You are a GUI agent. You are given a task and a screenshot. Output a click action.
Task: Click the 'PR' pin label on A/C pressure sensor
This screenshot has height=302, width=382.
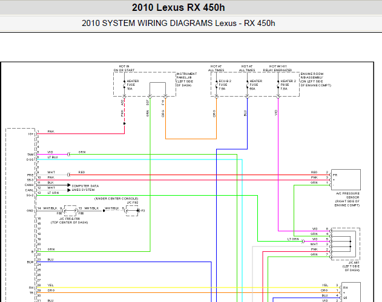(x=335, y=175)
